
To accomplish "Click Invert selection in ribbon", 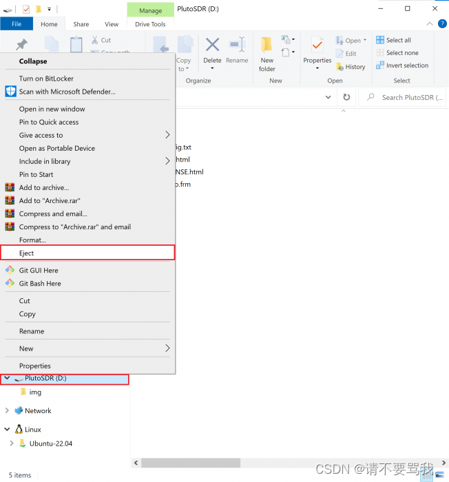I will [x=402, y=65].
